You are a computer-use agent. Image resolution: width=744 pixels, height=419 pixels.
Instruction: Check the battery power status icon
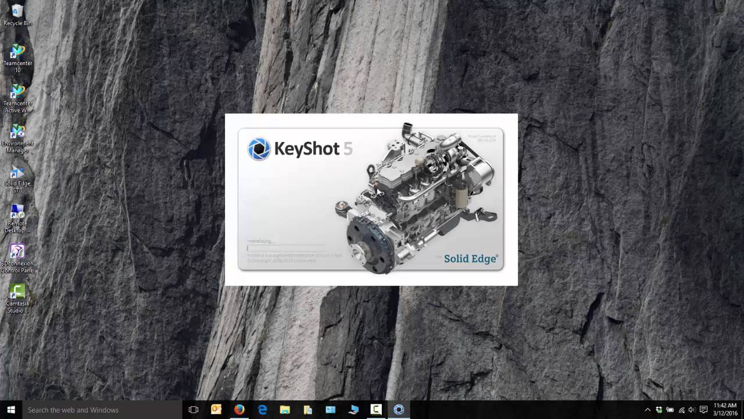point(670,410)
